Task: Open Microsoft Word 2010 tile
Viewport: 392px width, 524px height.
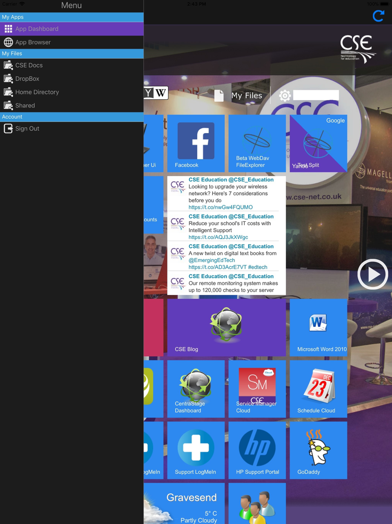Action: [318, 327]
